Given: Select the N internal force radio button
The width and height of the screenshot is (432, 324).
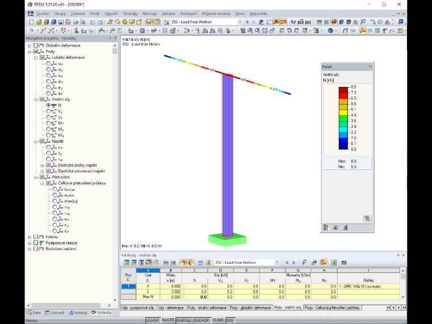Looking at the screenshot, I should pyautogui.click(x=48, y=105).
